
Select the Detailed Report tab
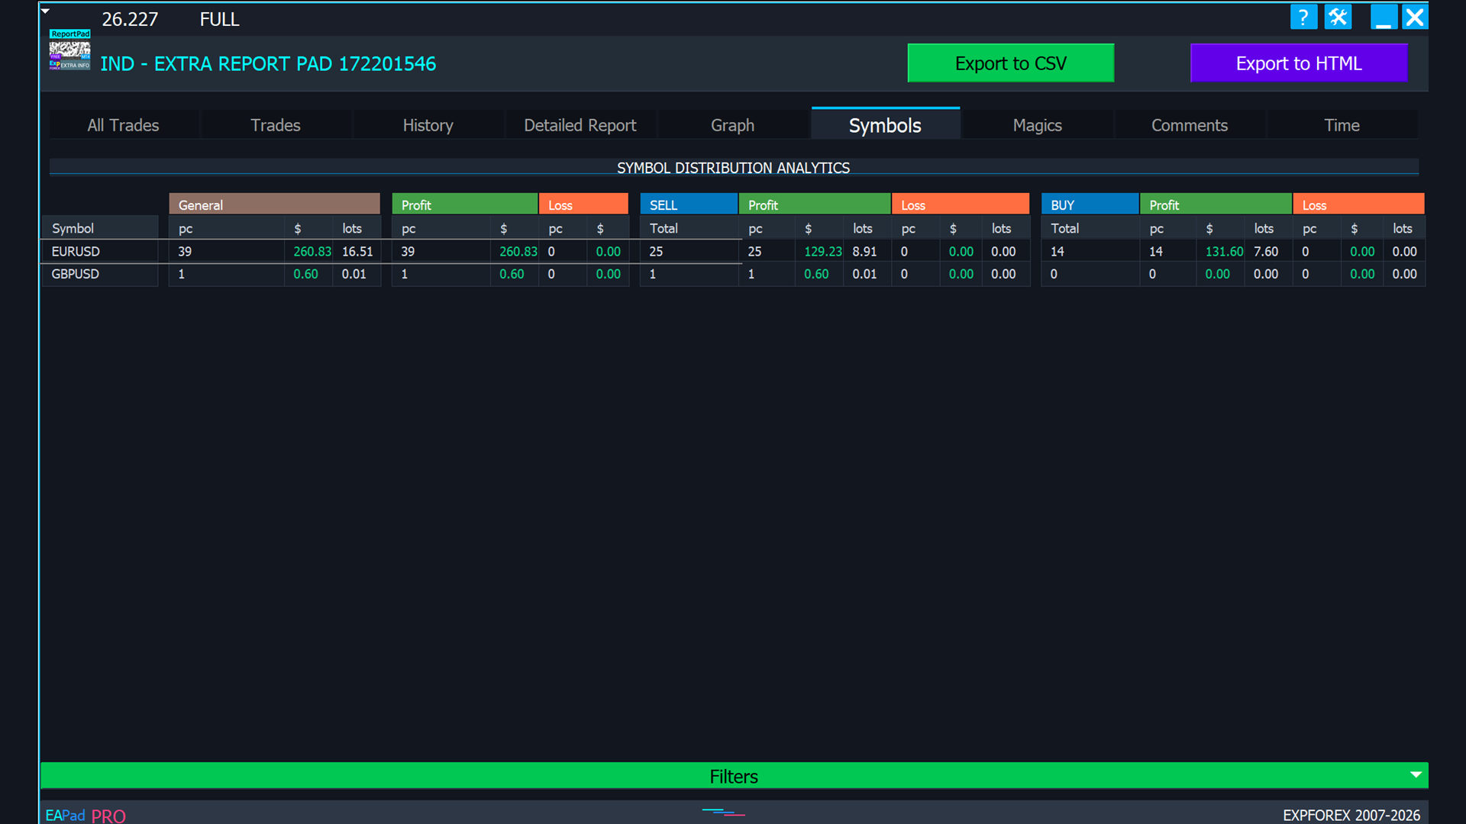click(580, 125)
